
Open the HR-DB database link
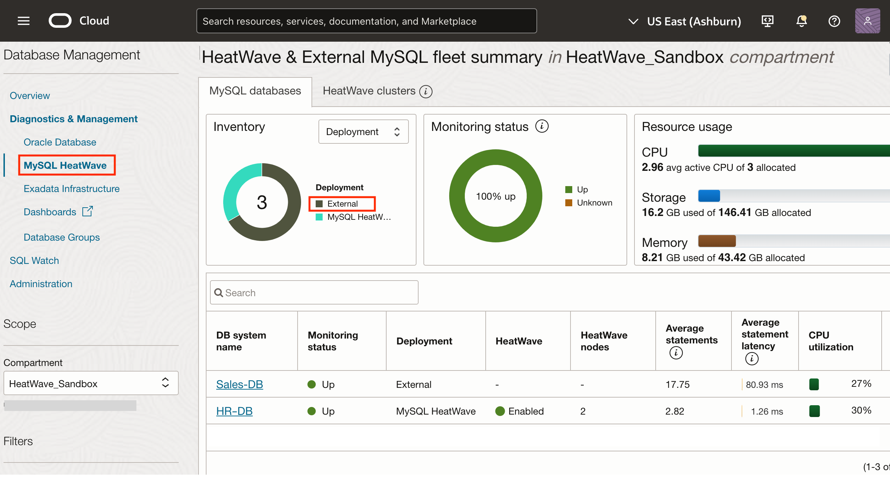point(234,411)
